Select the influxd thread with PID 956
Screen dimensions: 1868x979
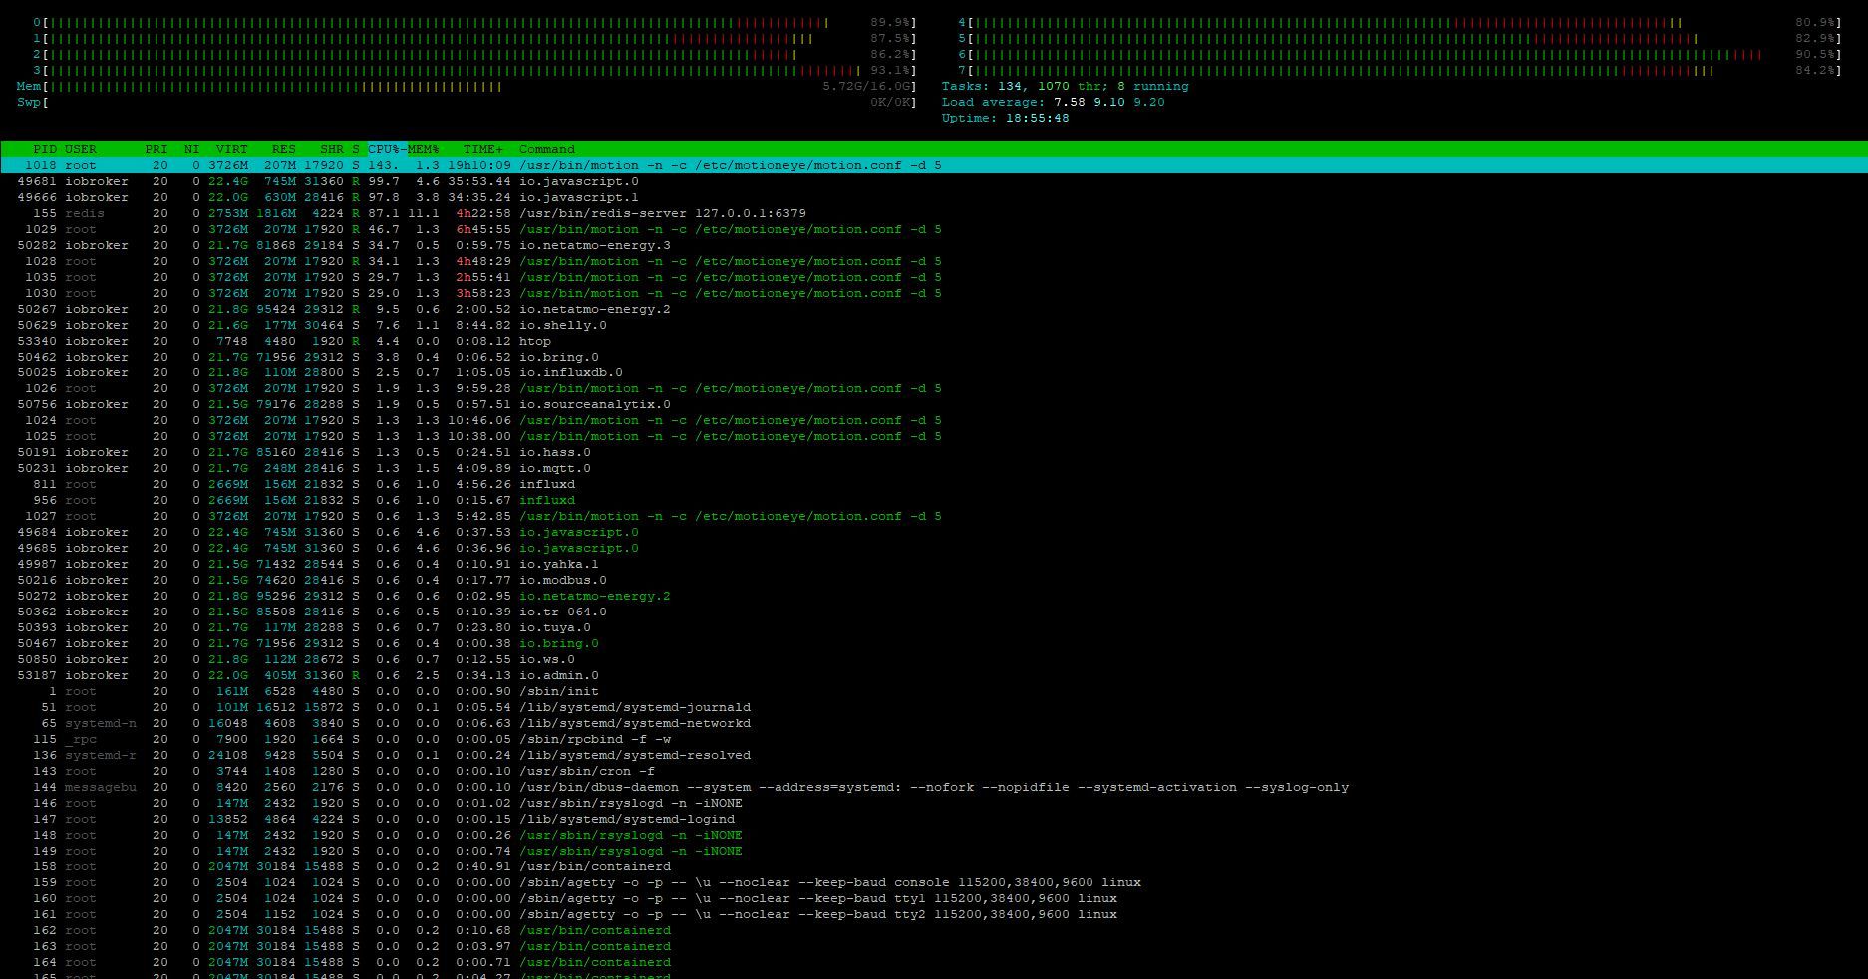pos(934,500)
